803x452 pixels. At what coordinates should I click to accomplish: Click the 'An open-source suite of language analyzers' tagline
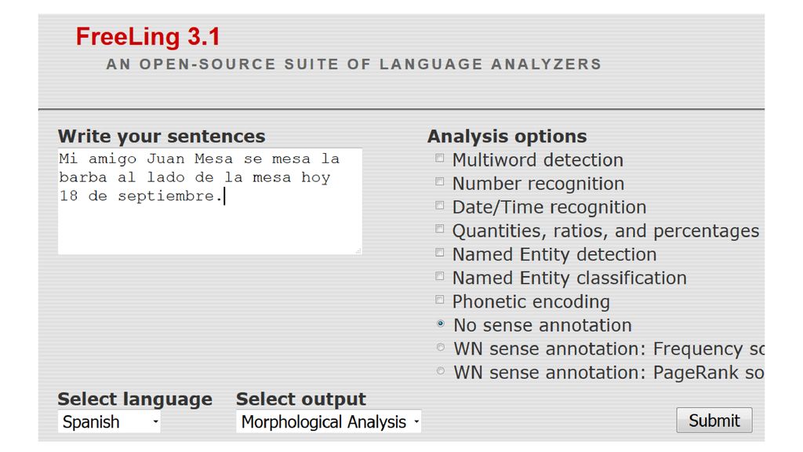click(354, 64)
